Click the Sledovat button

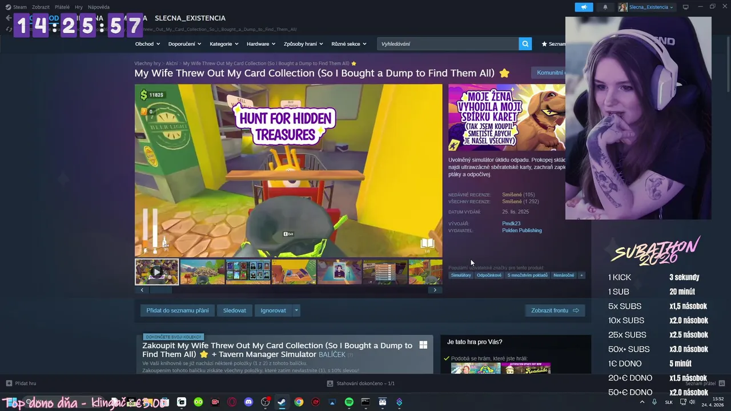click(235, 311)
